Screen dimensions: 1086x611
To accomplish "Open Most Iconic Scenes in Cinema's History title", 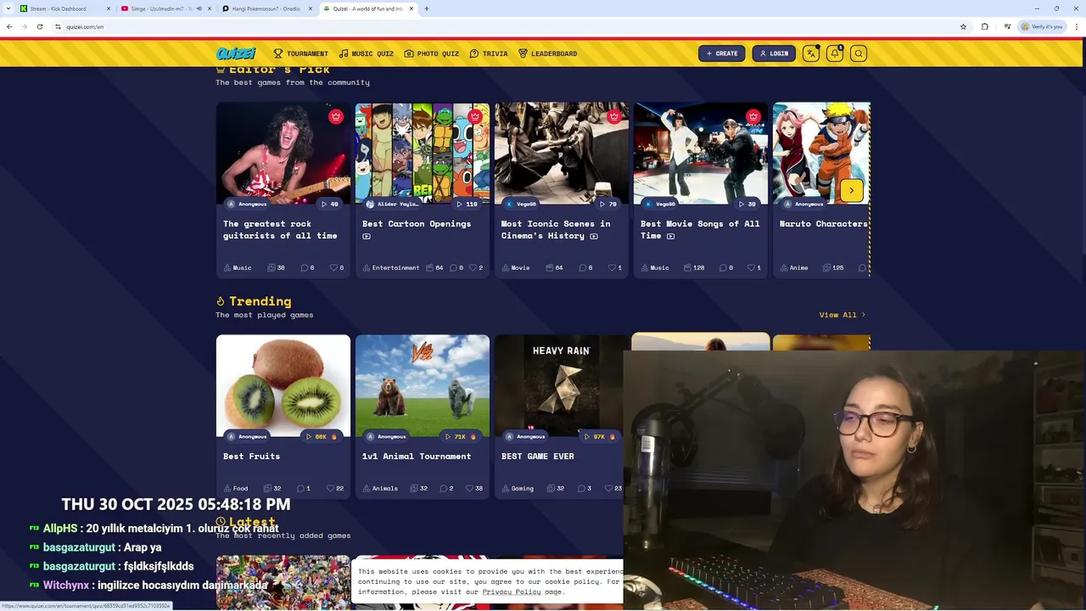I will [x=556, y=229].
